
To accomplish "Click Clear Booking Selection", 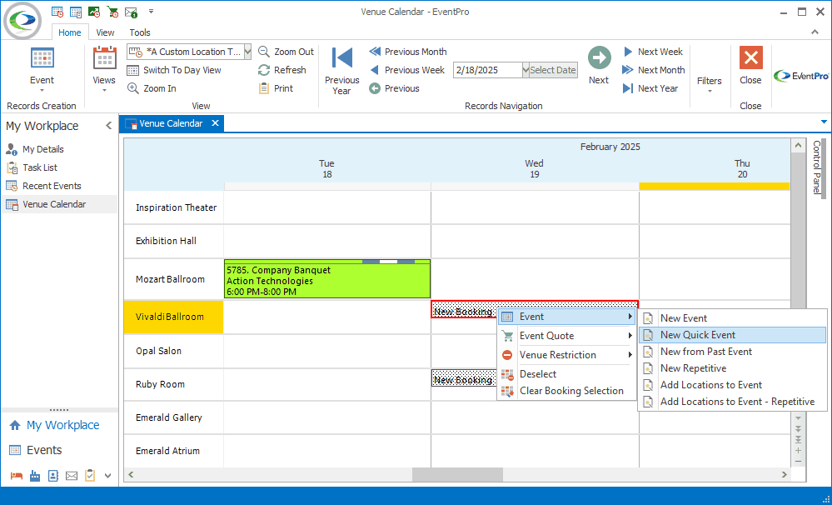I will pos(566,391).
